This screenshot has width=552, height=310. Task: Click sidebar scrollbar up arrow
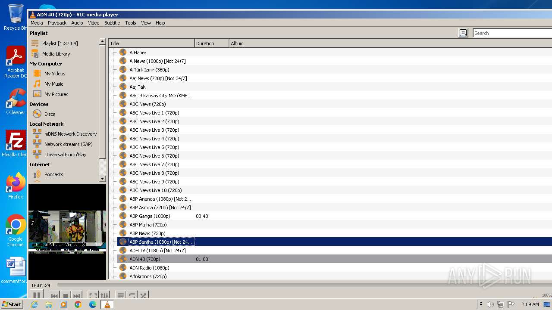pyautogui.click(x=102, y=42)
